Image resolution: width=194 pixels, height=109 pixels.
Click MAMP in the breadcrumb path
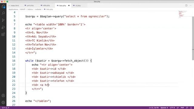[x=23, y=9]
